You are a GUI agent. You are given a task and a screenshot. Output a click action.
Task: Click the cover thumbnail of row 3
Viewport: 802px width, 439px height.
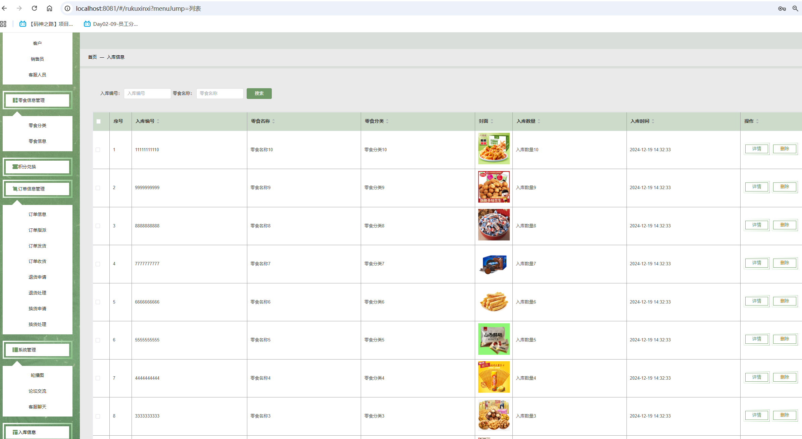[x=494, y=225]
